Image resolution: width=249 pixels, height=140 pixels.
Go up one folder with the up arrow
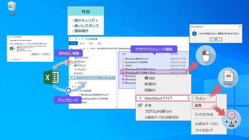pos(84,49)
